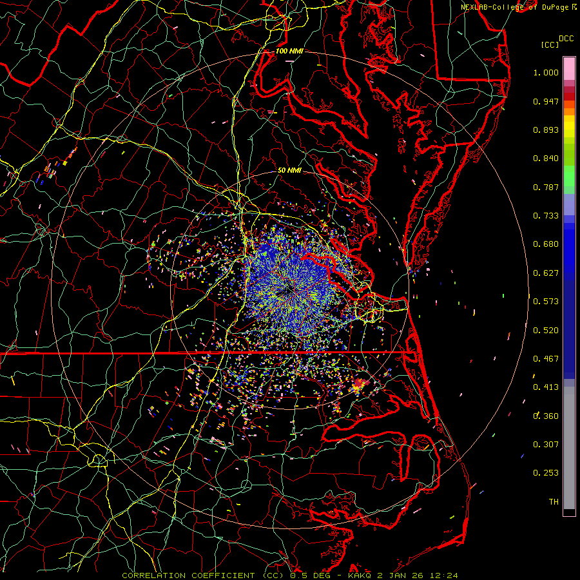The width and height of the screenshot is (580, 580).
Task: Click the KAKQ radar site identifier
Action: coord(360,575)
